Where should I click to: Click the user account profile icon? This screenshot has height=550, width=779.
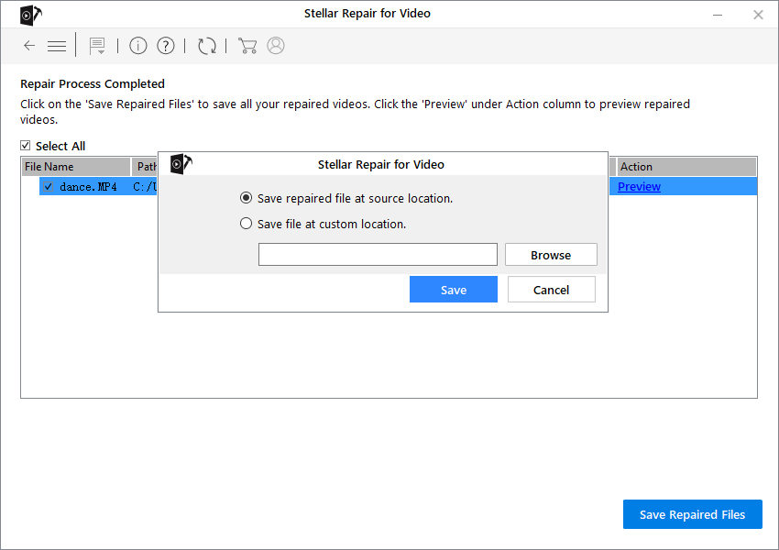tap(276, 46)
